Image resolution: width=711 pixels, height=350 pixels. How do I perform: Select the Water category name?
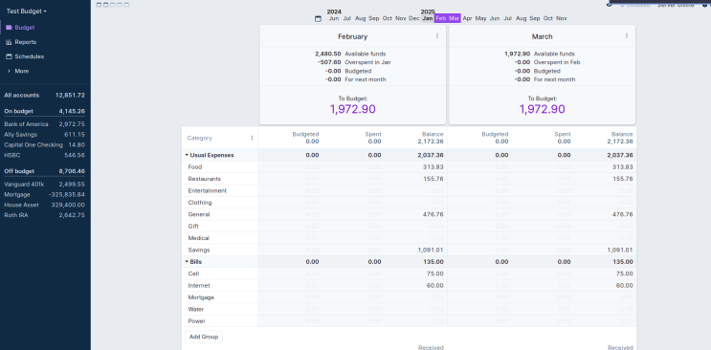[197, 309]
